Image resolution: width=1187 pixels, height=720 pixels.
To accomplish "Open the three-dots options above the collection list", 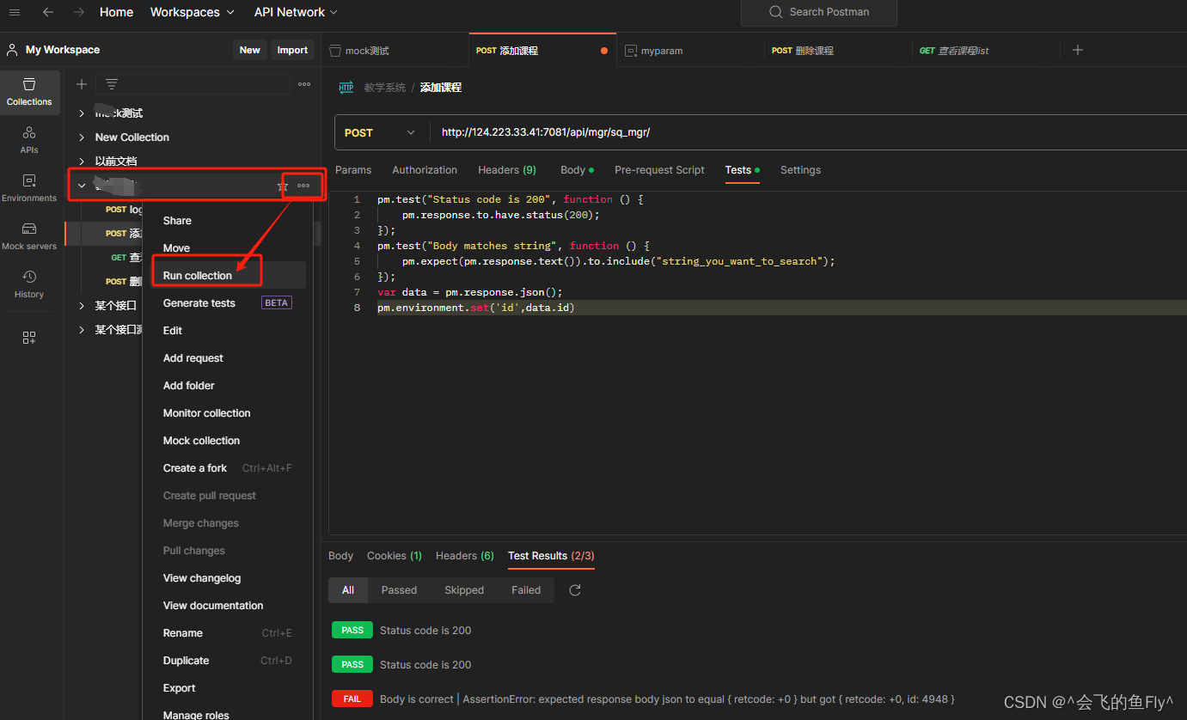I will pos(304,84).
